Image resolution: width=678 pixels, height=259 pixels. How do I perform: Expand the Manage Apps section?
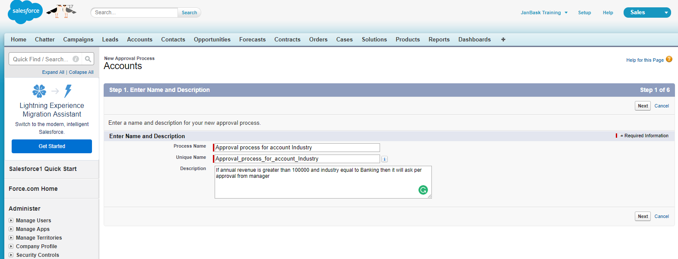click(x=11, y=229)
